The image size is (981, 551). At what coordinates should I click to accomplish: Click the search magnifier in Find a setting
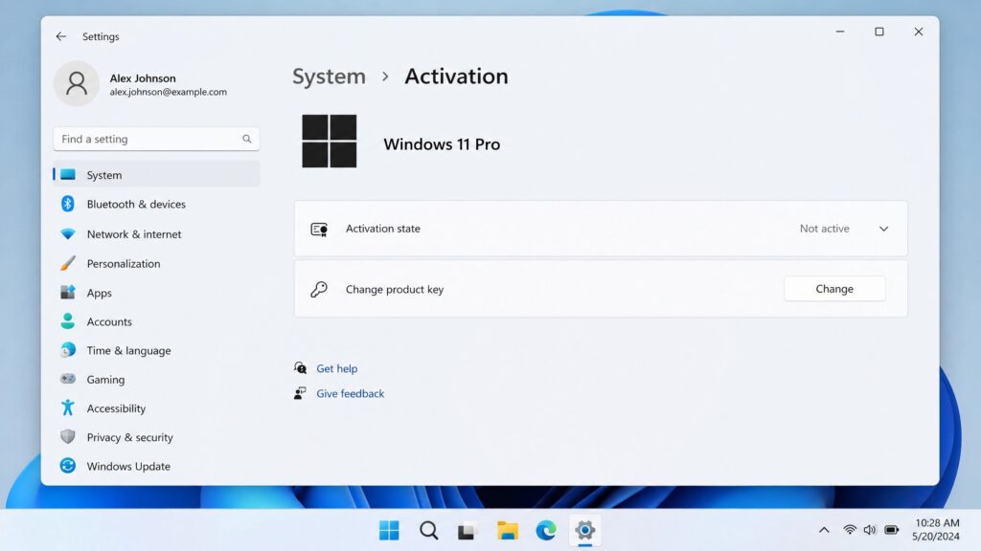click(x=246, y=139)
